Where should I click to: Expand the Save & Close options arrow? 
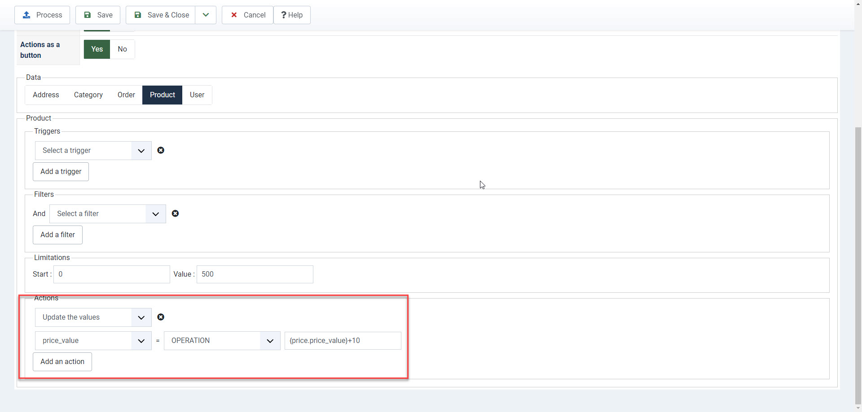pyautogui.click(x=206, y=15)
